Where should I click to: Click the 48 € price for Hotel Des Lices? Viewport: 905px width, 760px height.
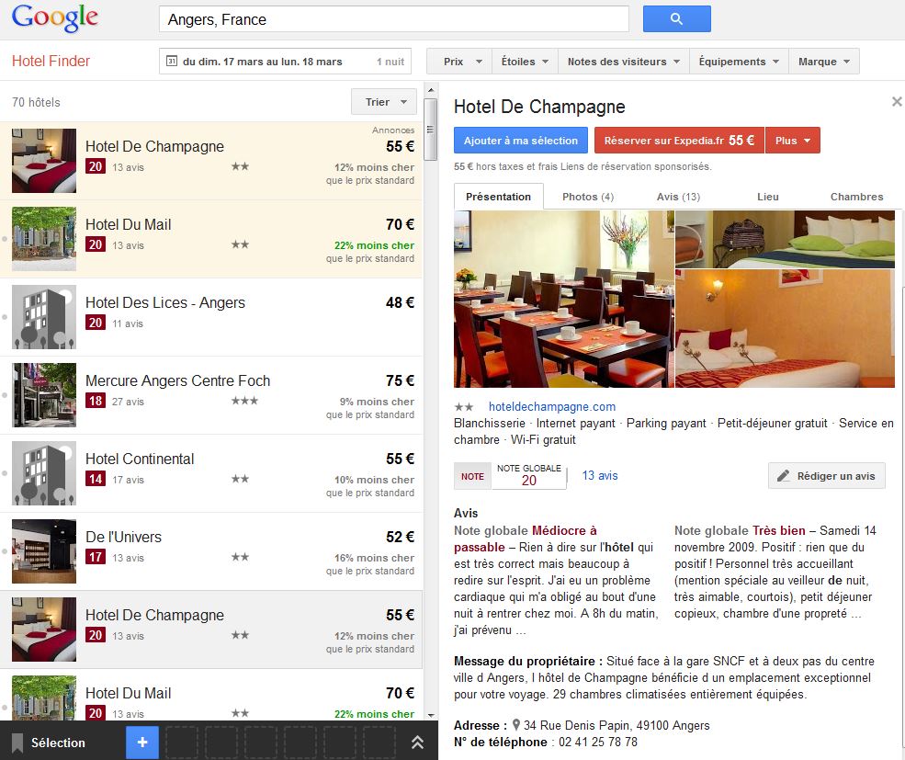coord(400,302)
